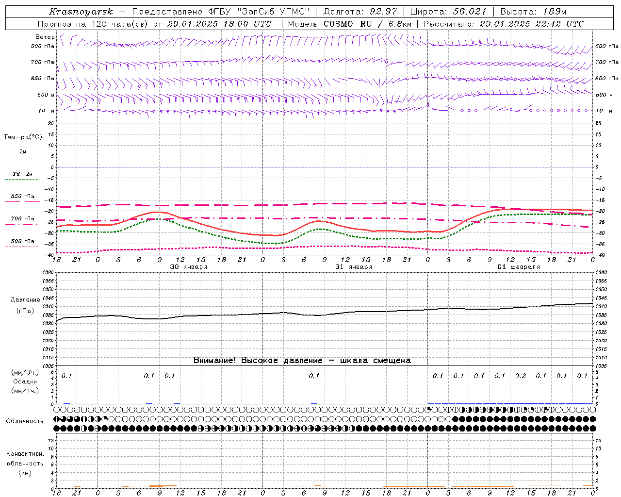
Task: Click the Высота: 189м header field
Action: (533, 12)
